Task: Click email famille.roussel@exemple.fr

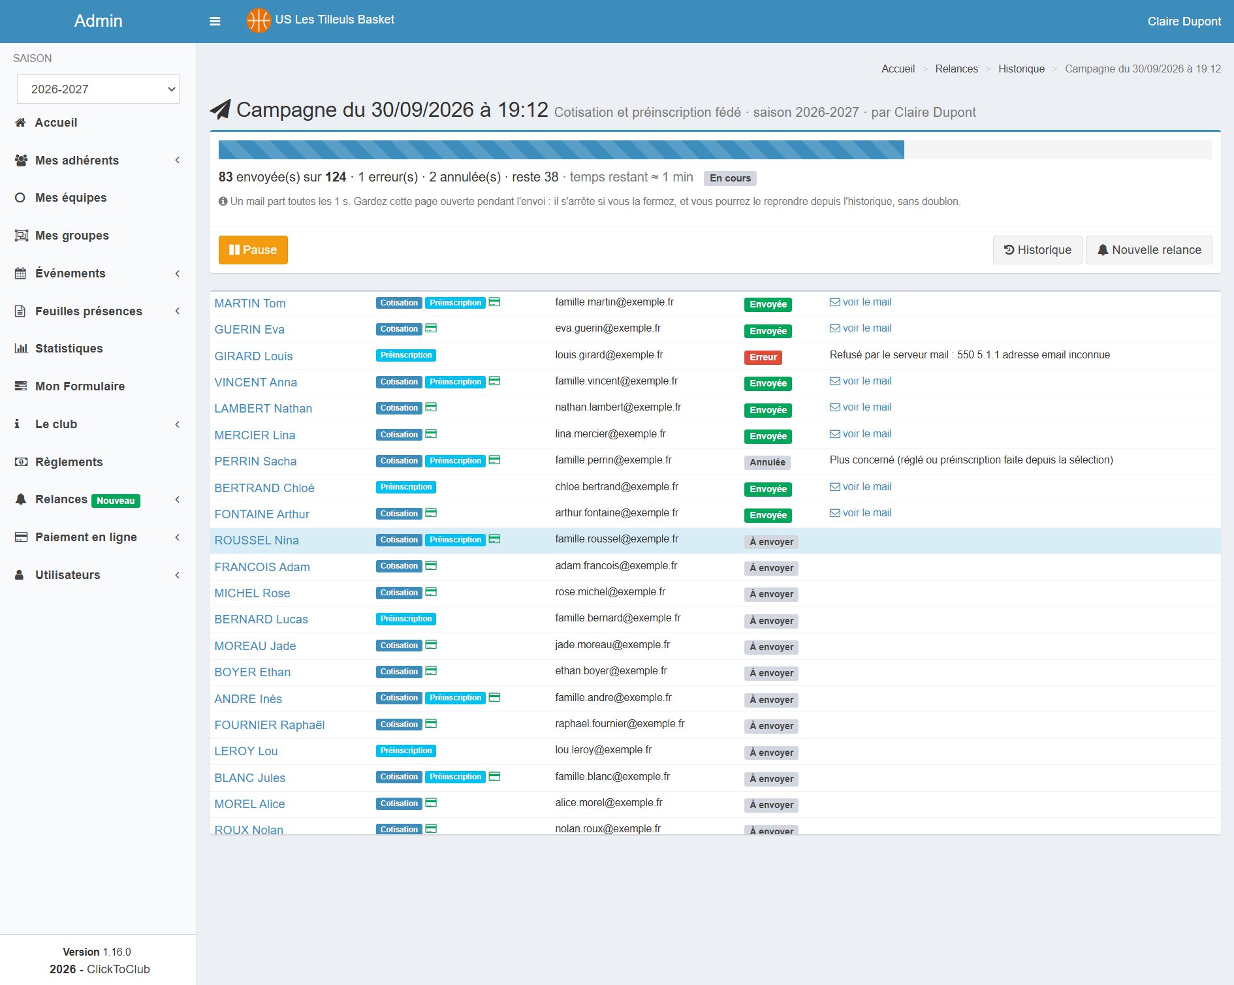Action: coord(616,539)
